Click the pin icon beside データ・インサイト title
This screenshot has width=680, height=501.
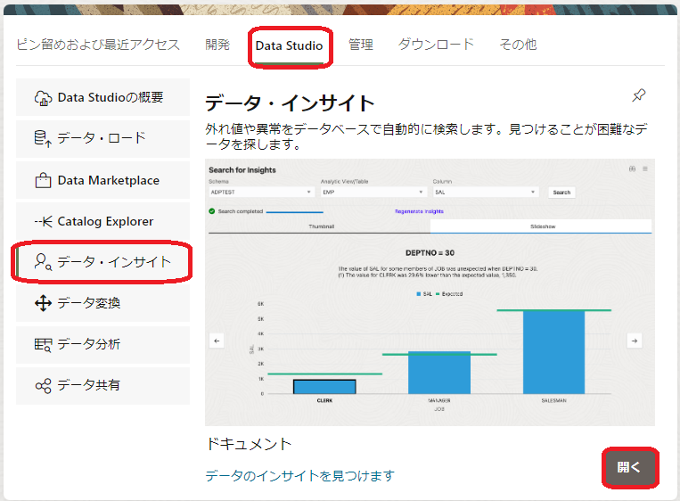pyautogui.click(x=638, y=96)
